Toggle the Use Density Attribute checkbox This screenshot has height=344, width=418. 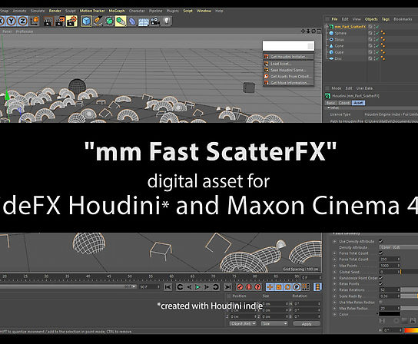click(381, 241)
